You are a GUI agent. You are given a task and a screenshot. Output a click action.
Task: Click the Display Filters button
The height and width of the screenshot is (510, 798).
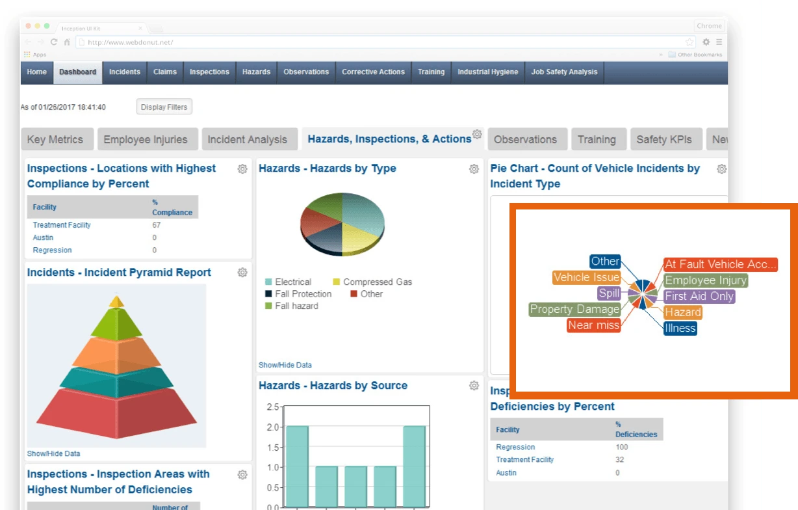(164, 107)
